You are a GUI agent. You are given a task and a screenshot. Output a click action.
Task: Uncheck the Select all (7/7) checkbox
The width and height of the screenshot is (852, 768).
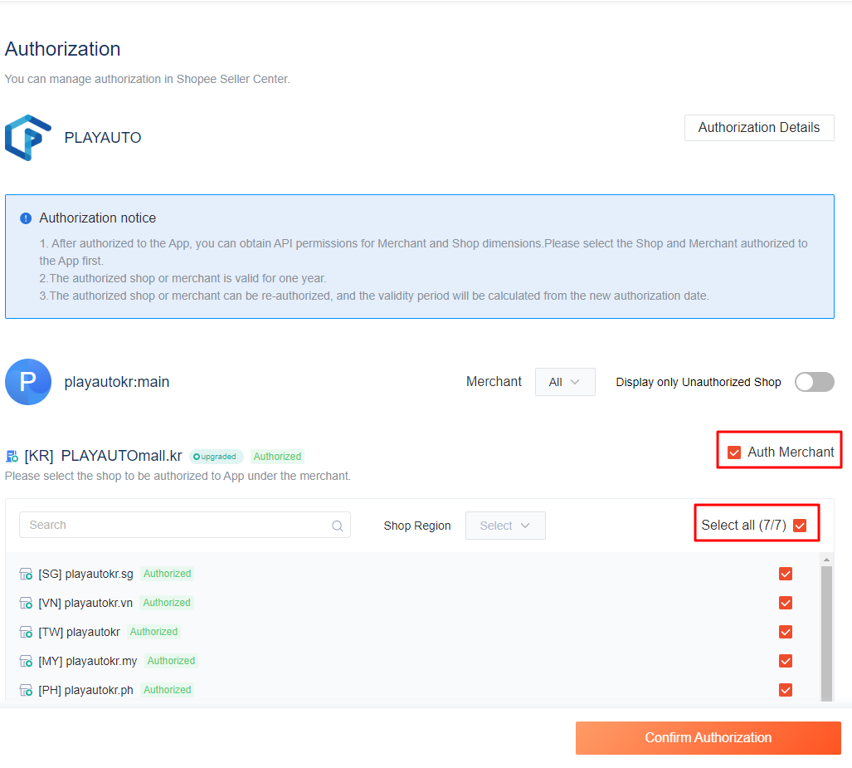[x=800, y=526]
